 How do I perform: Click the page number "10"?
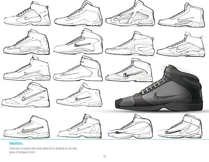click(x=104, y=156)
